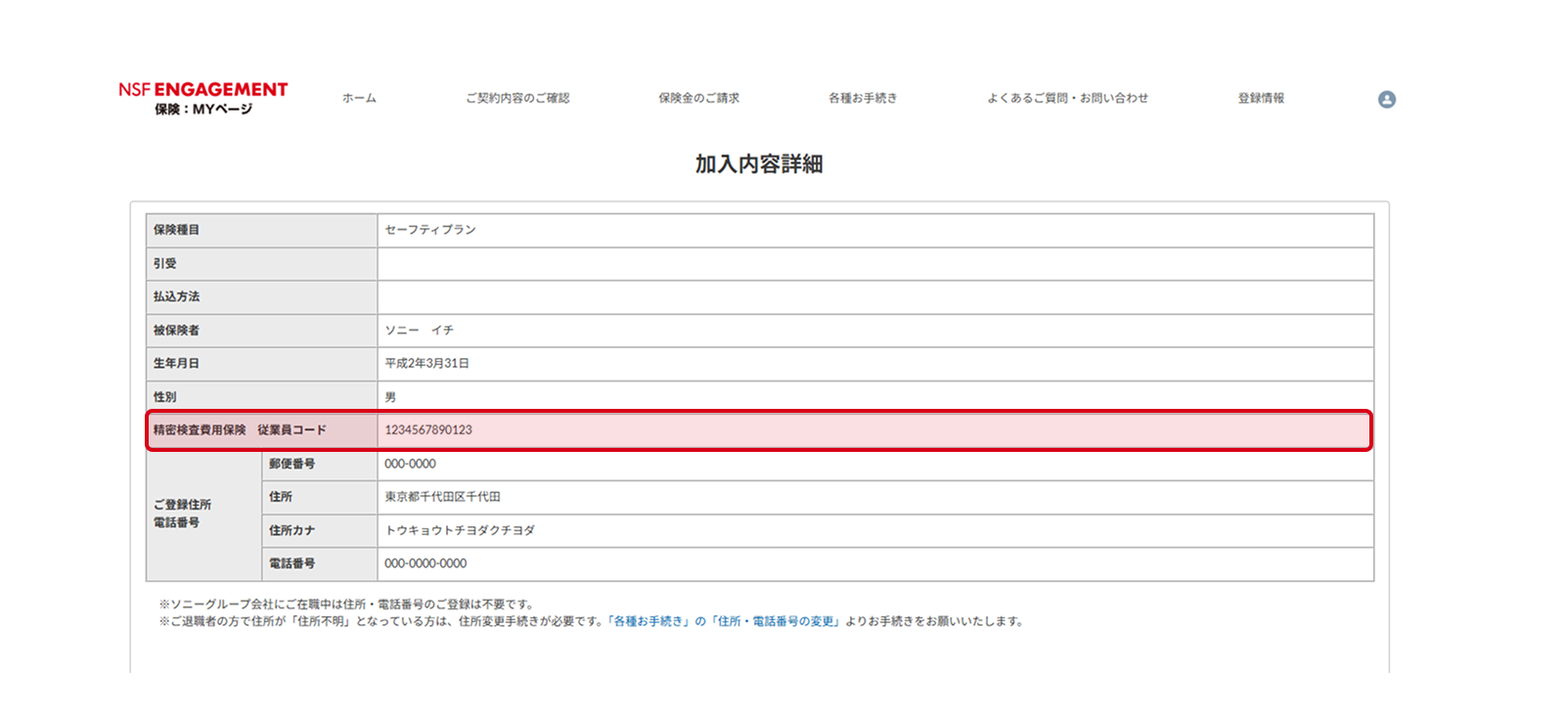The height and width of the screenshot is (716, 1565).
Task: Click the page title 加入内容詳細
Action: tap(759, 163)
